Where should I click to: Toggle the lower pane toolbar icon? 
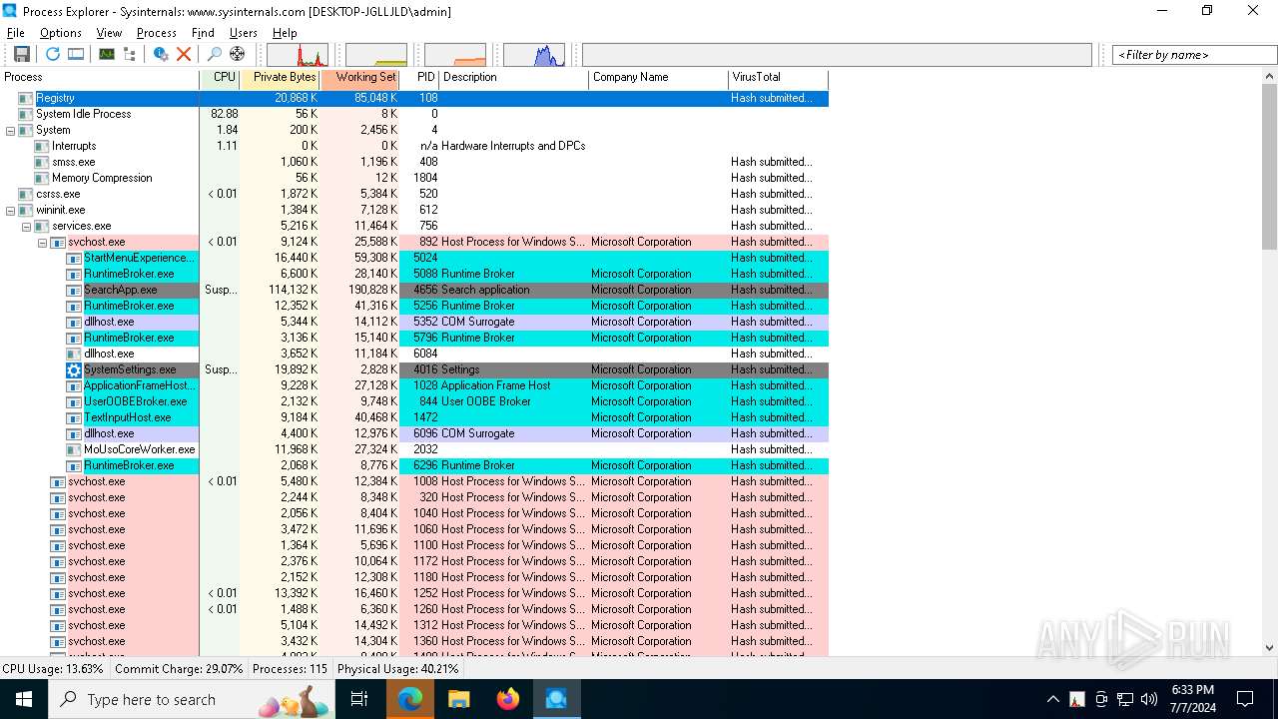[x=76, y=54]
